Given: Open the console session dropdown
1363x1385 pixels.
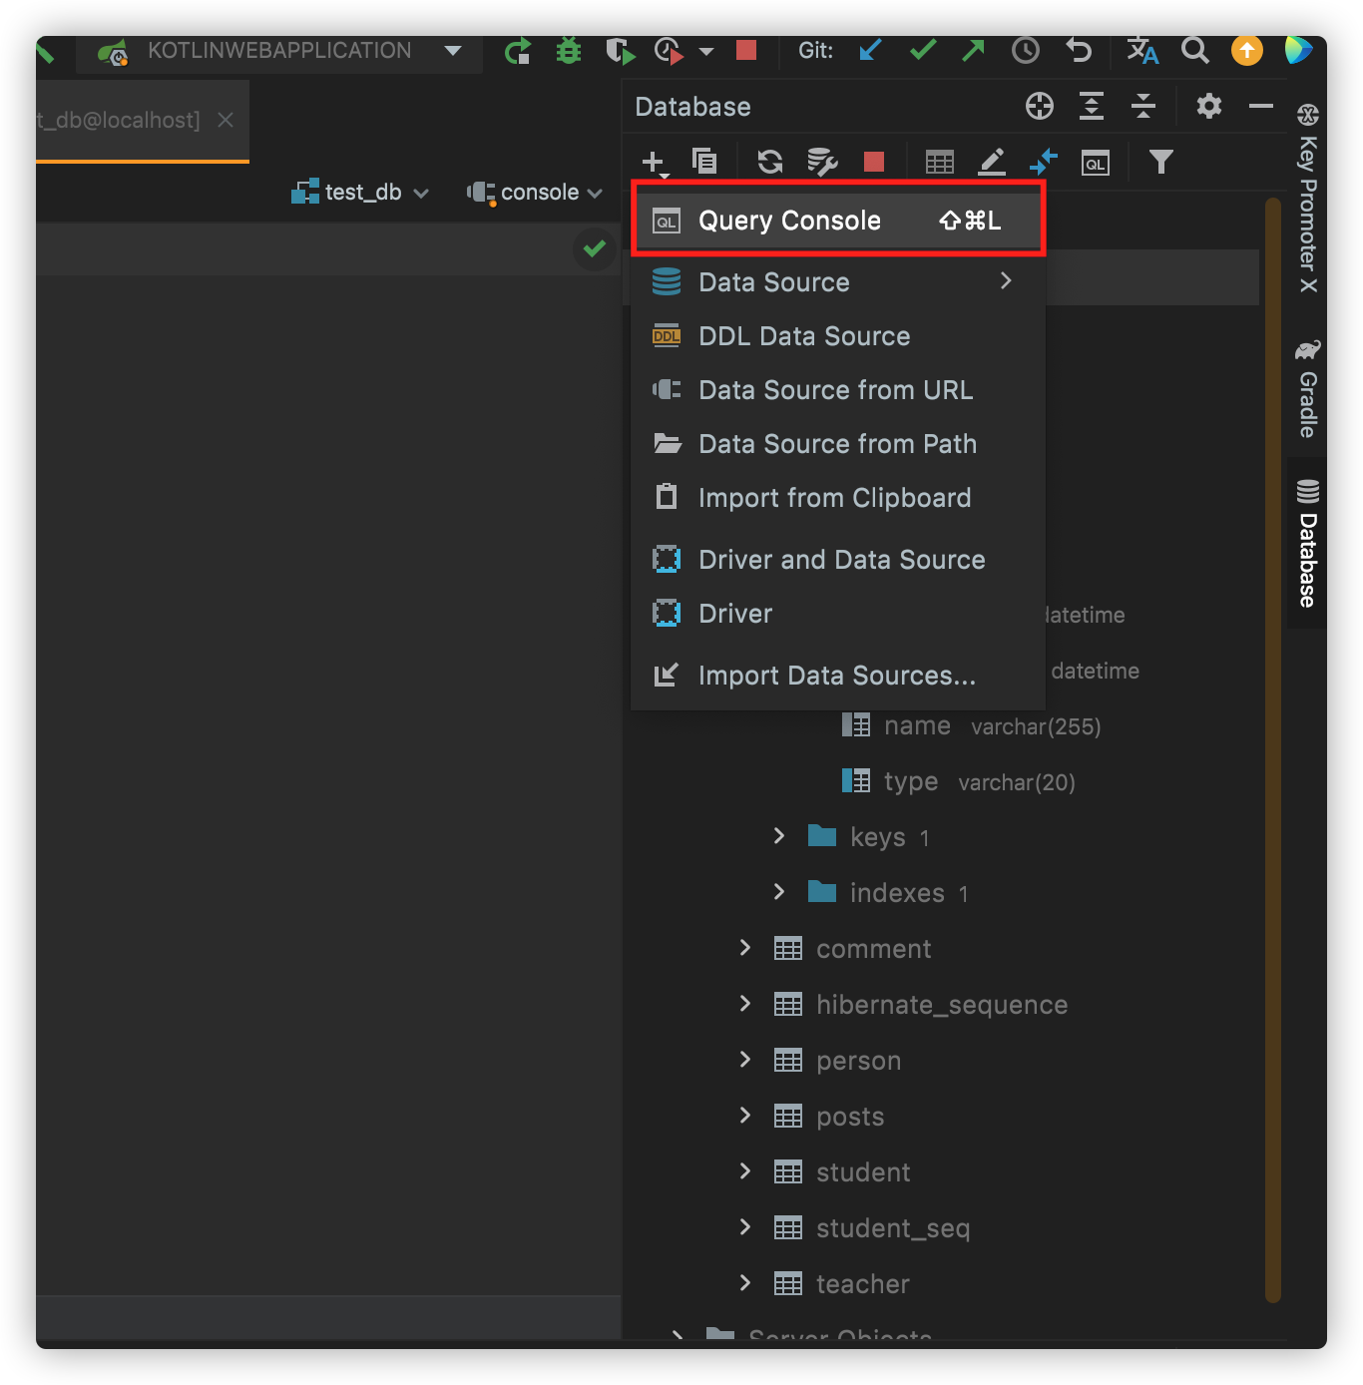Looking at the screenshot, I should [x=535, y=193].
